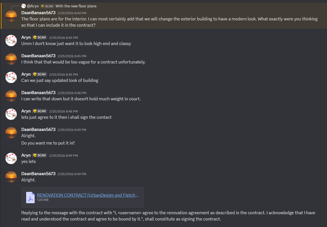Click the SCAV badge on "updated look of building" message
Image resolution: width=327 pixels, height=227 pixels.
(40, 74)
